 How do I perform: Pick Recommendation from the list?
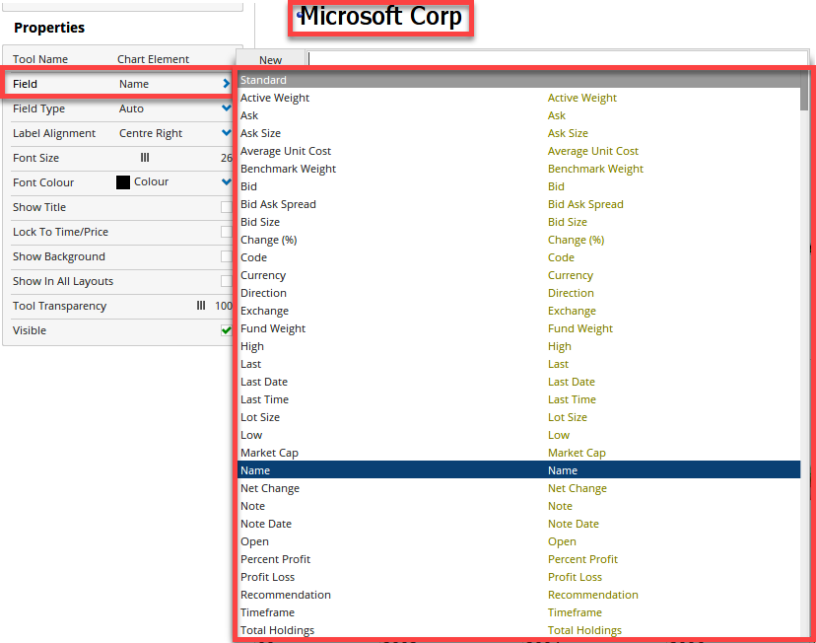tap(518, 595)
